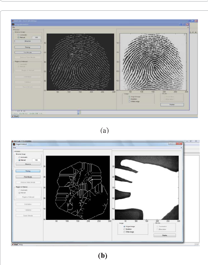Click the Busy status text in screenshot (b)
The height and width of the screenshot is (265, 208).
pos(21,245)
